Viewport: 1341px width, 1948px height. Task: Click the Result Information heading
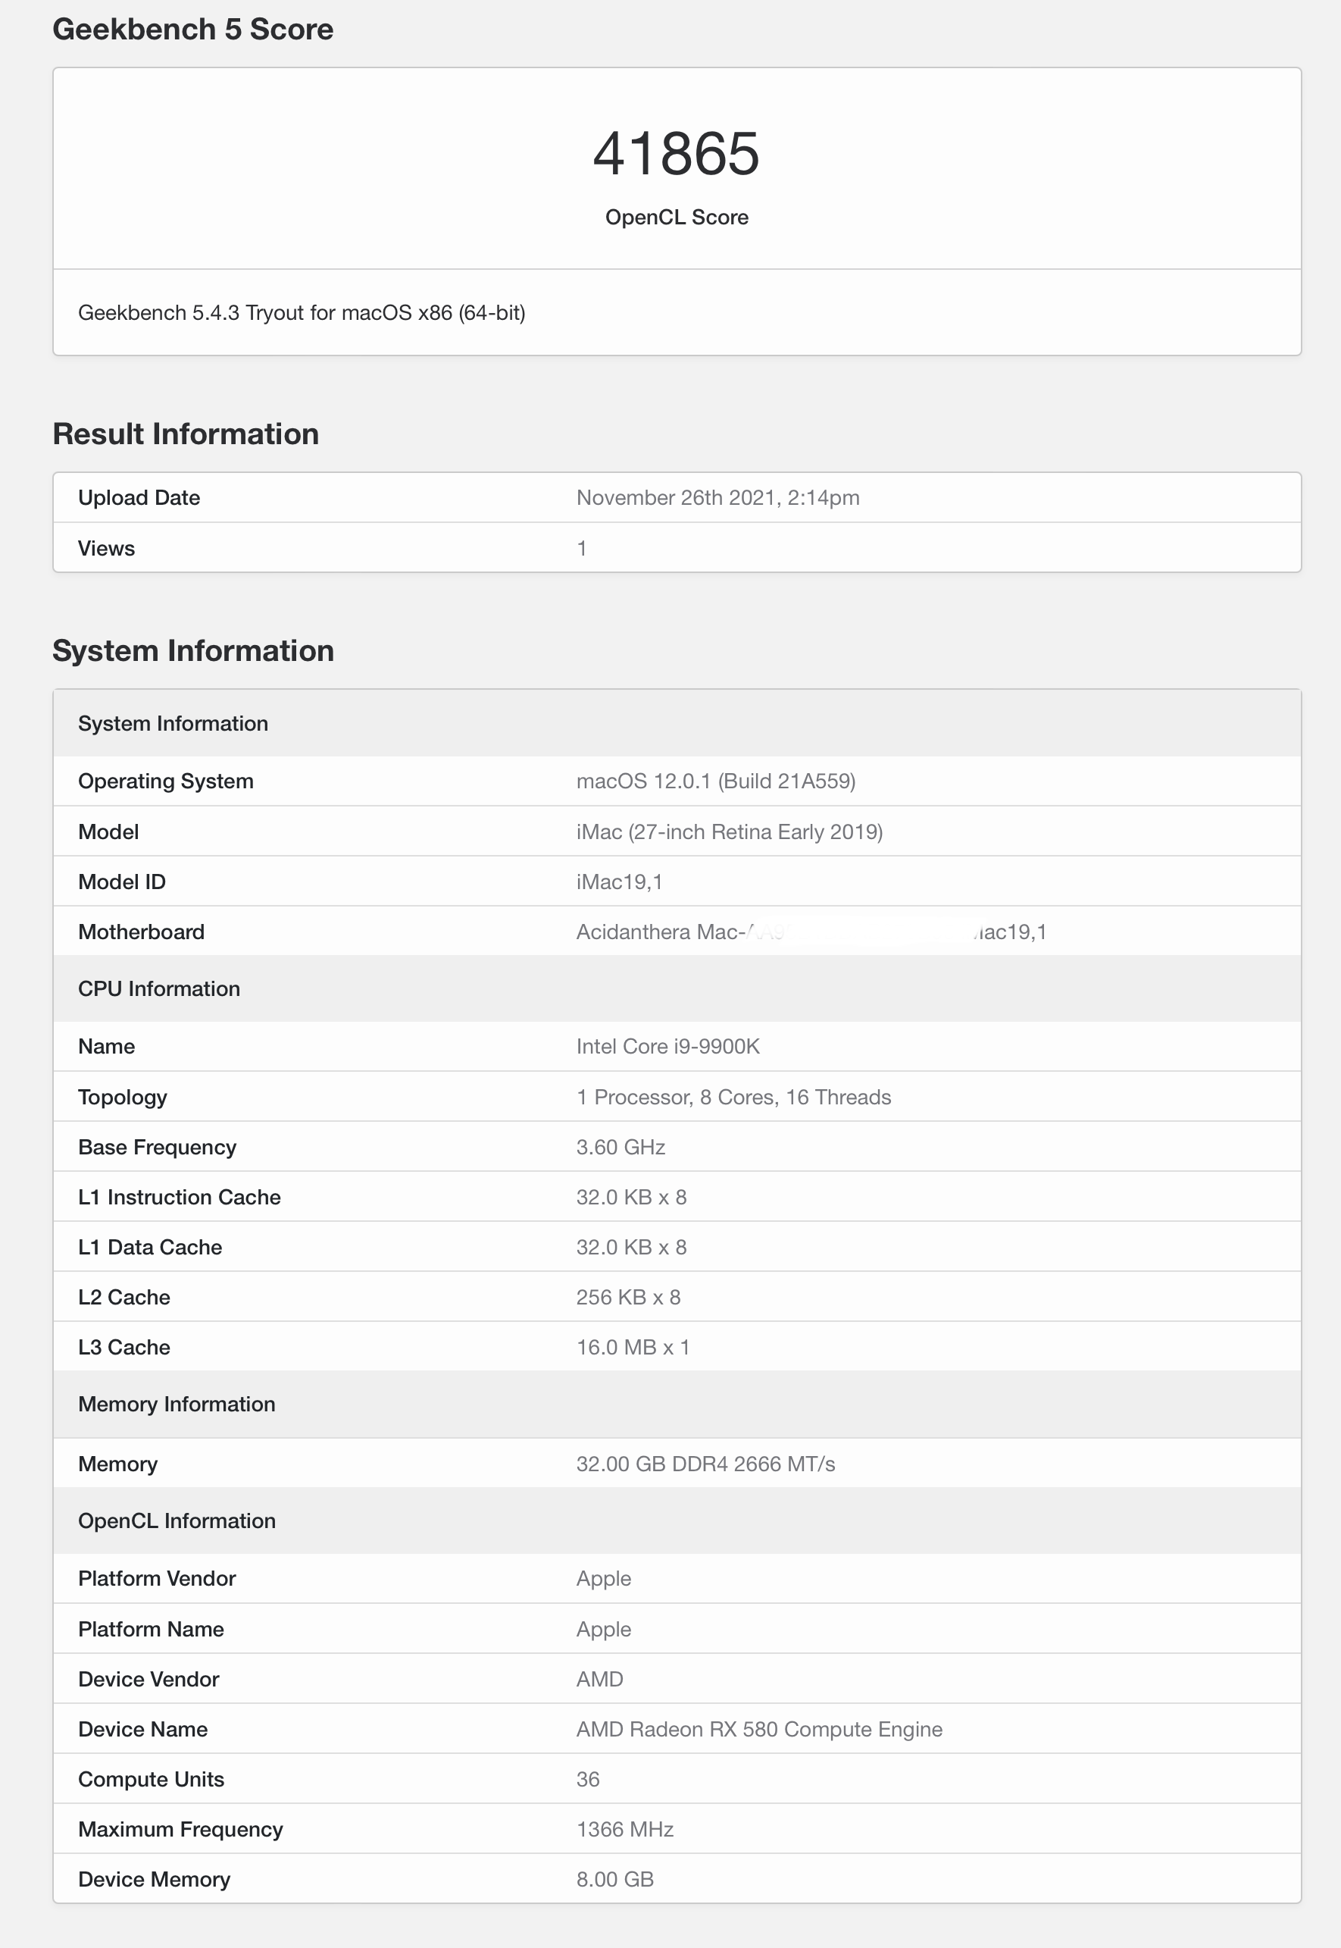pos(186,434)
